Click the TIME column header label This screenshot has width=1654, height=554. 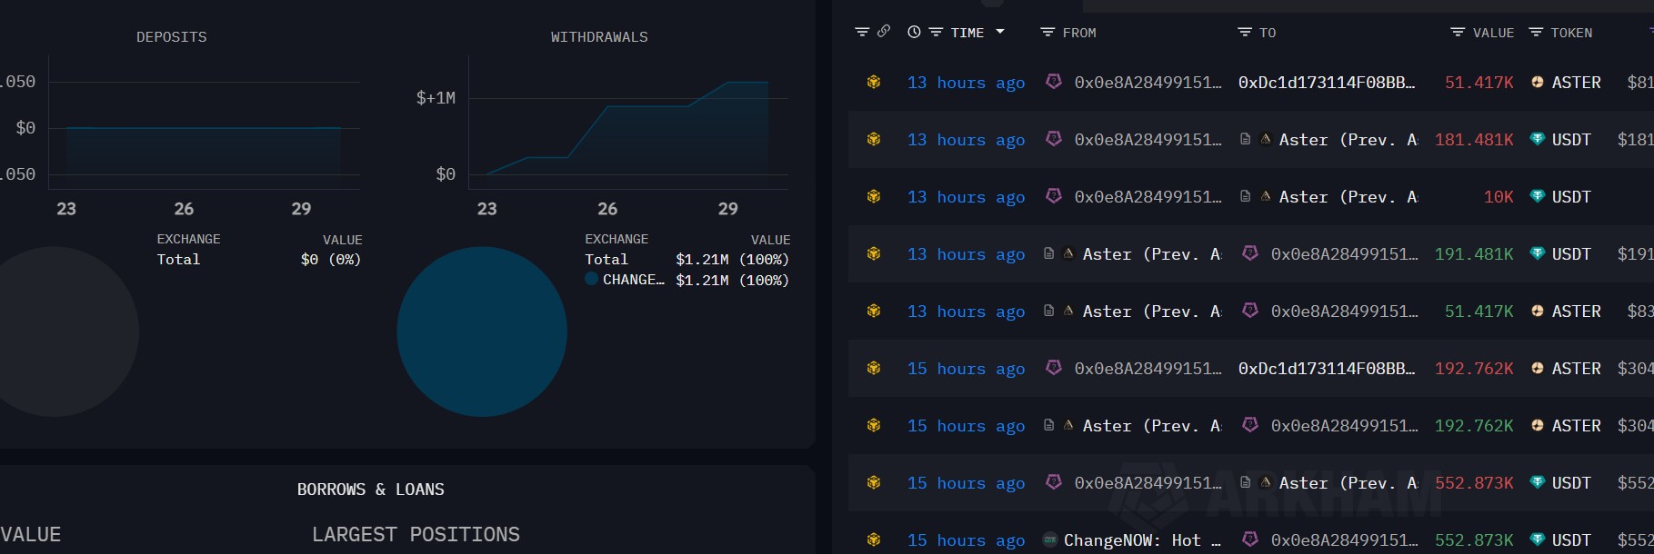[x=967, y=33]
